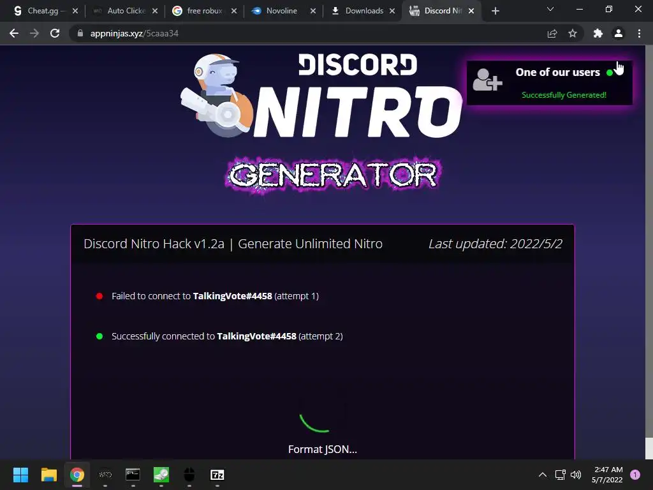Close the free robux tab

[x=234, y=11]
